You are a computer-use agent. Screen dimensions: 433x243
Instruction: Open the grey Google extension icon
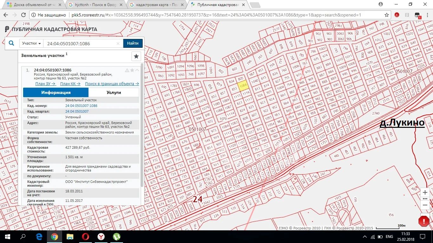pos(407,15)
